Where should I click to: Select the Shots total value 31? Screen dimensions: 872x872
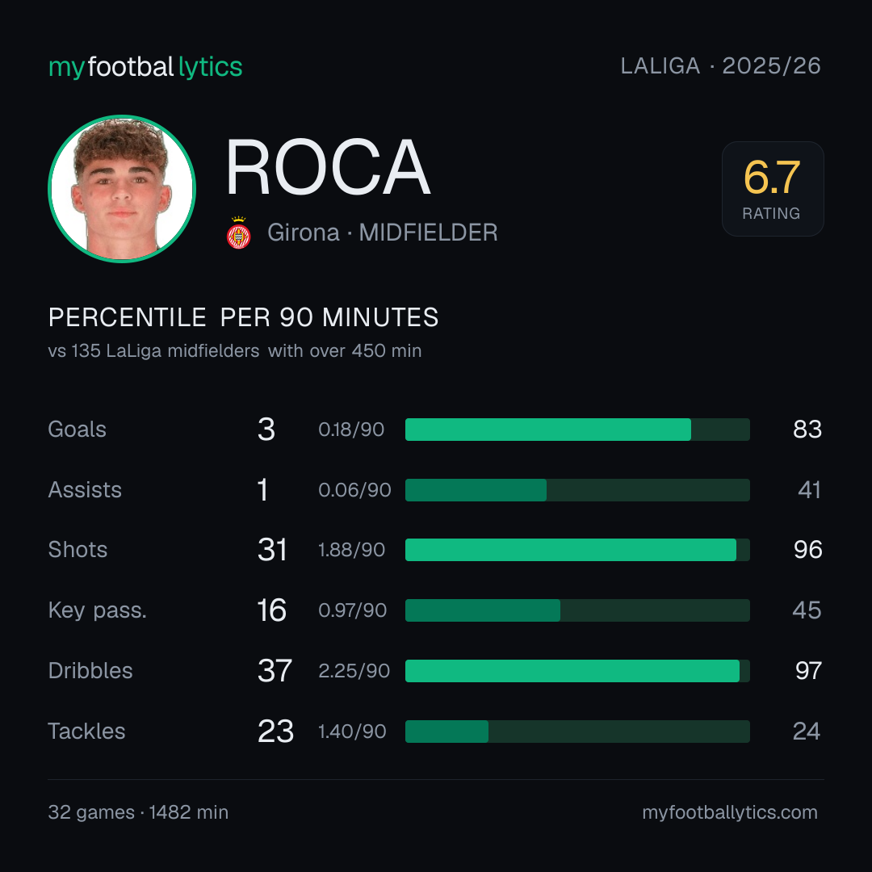click(x=273, y=550)
